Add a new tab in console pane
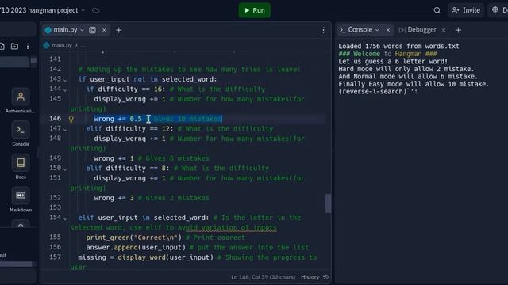Screen dimensions: 508x285 click(458, 30)
